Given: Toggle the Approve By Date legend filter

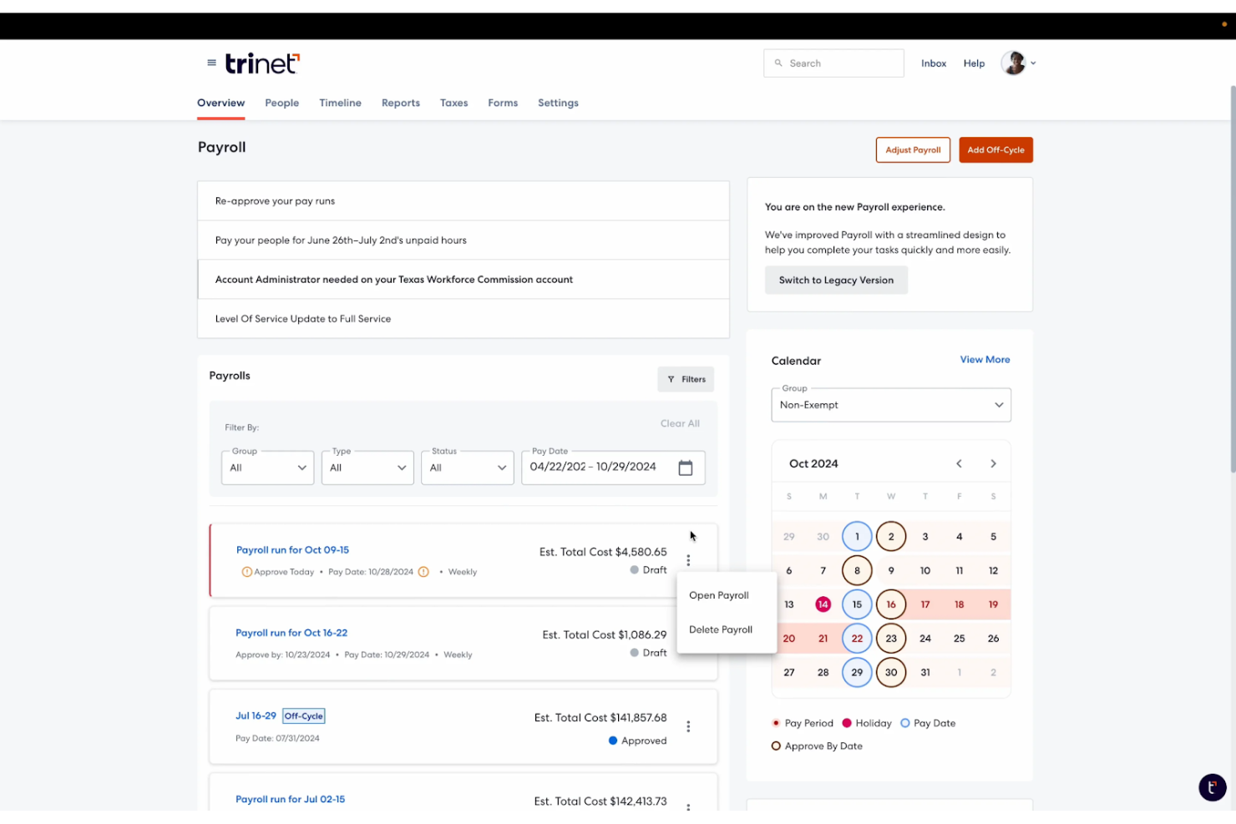Looking at the screenshot, I should [775, 746].
